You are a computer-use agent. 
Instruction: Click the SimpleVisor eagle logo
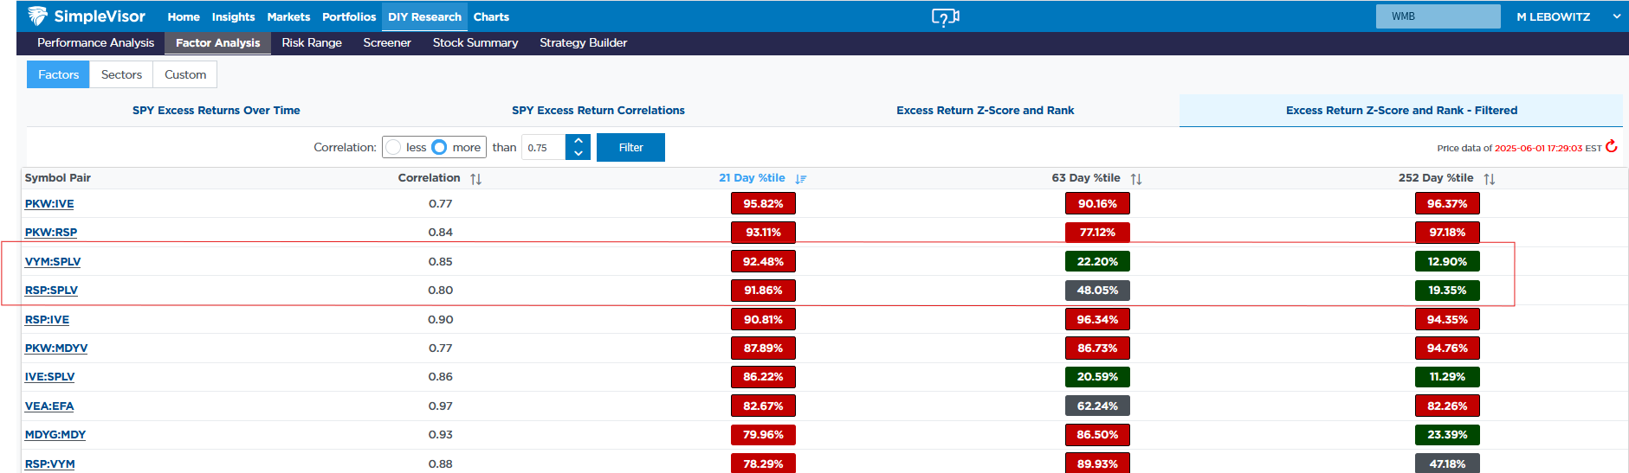pos(37,16)
